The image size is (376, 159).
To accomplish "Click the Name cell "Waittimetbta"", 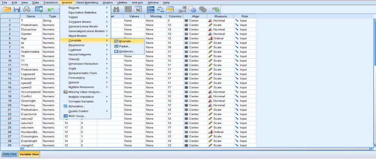I will [x=31, y=52].
